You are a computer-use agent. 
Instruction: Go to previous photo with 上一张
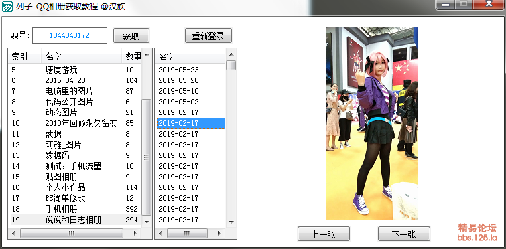coord(323,234)
